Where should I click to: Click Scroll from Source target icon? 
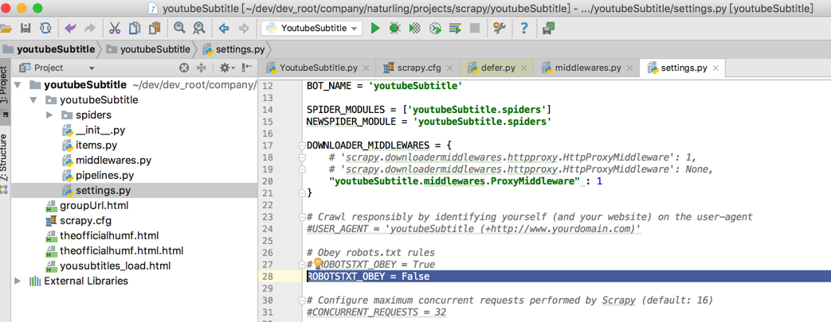click(184, 68)
